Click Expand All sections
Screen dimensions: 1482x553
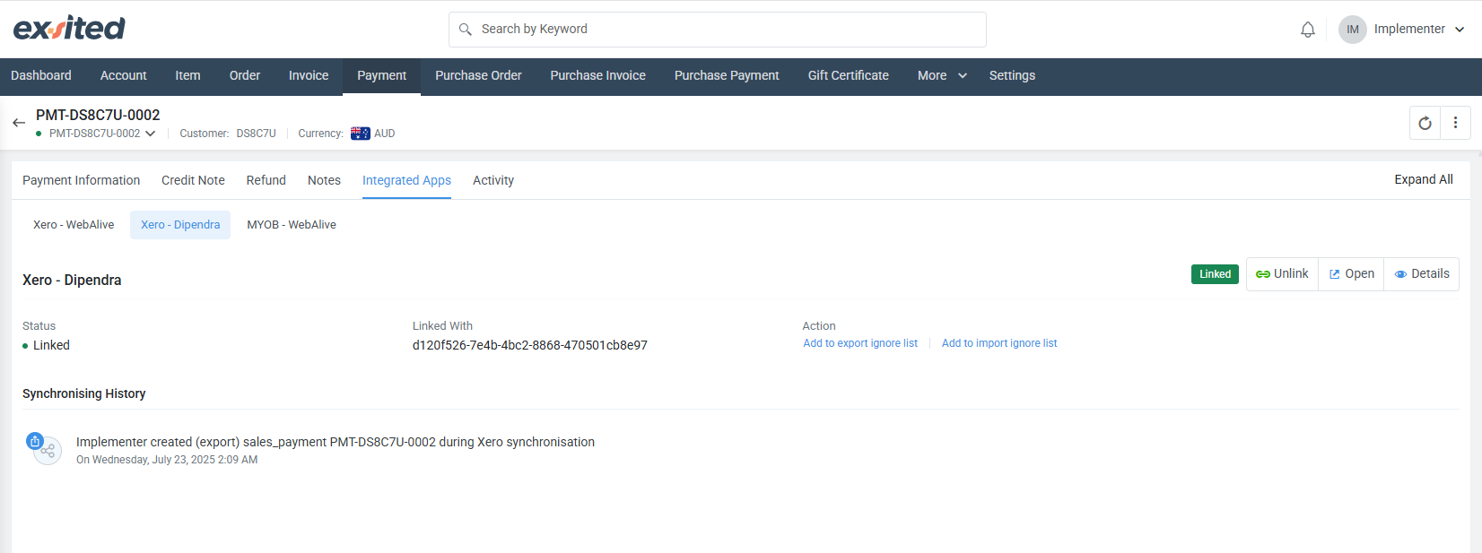pos(1424,179)
